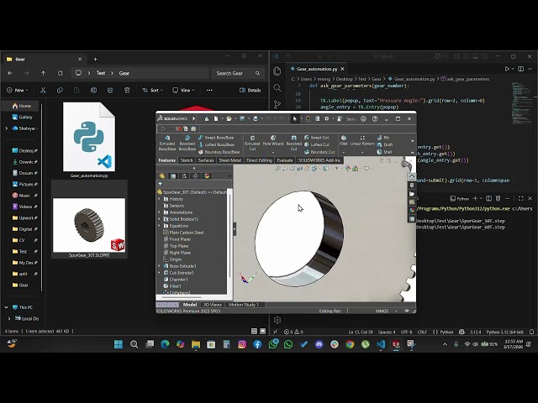The width and height of the screenshot is (538, 403).
Task: Expand Equations node in feature tree
Action: point(159,226)
